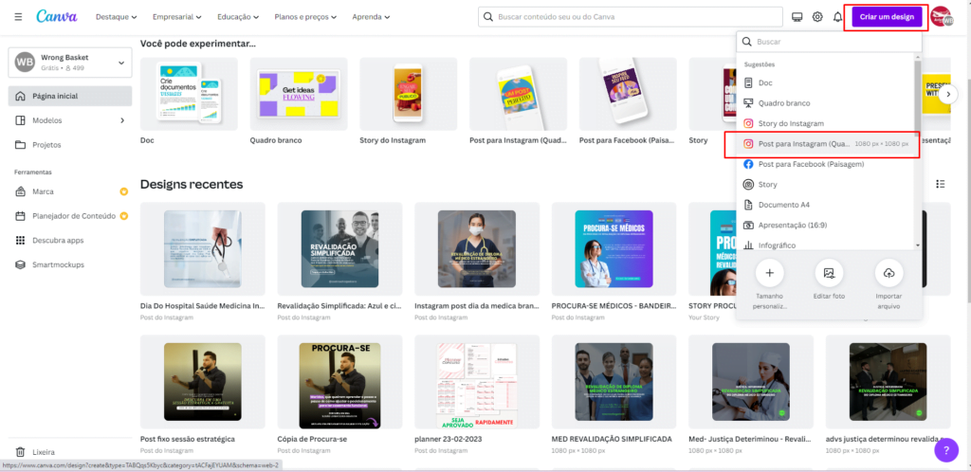Open Story do Instagram suggestion thumbnail
971x472 pixels.
tap(408, 94)
